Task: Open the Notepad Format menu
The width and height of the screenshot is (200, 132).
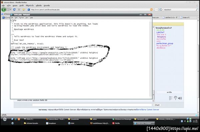Action: click(x=21, y=18)
